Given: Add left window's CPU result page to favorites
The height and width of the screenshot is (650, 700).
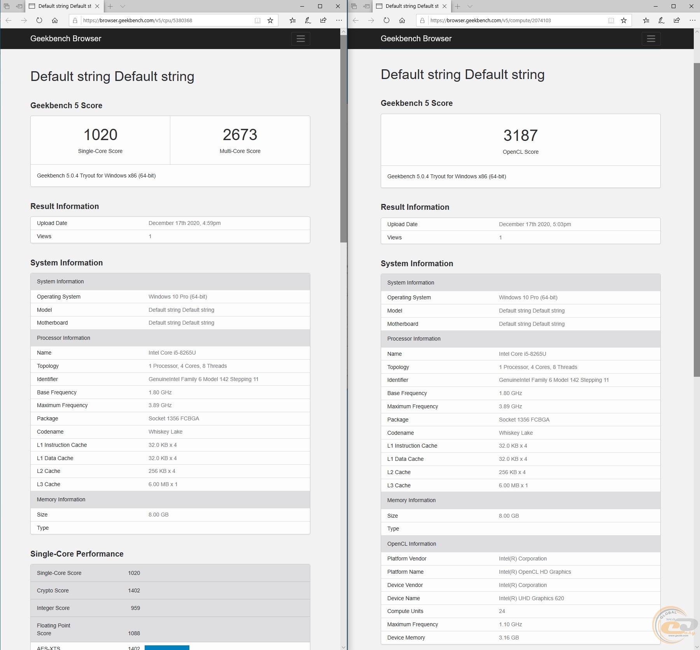Looking at the screenshot, I should [270, 20].
